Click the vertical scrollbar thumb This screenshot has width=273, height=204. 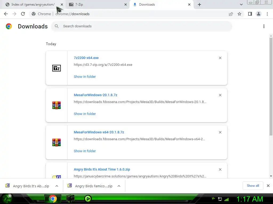pyautogui.click(x=271, y=86)
